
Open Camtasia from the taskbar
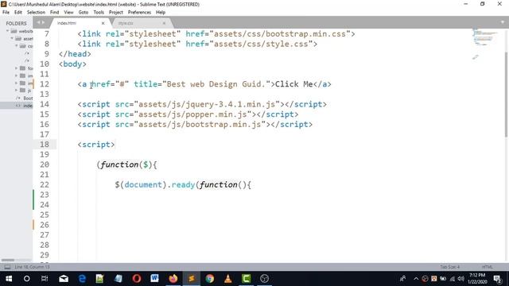[246, 279]
